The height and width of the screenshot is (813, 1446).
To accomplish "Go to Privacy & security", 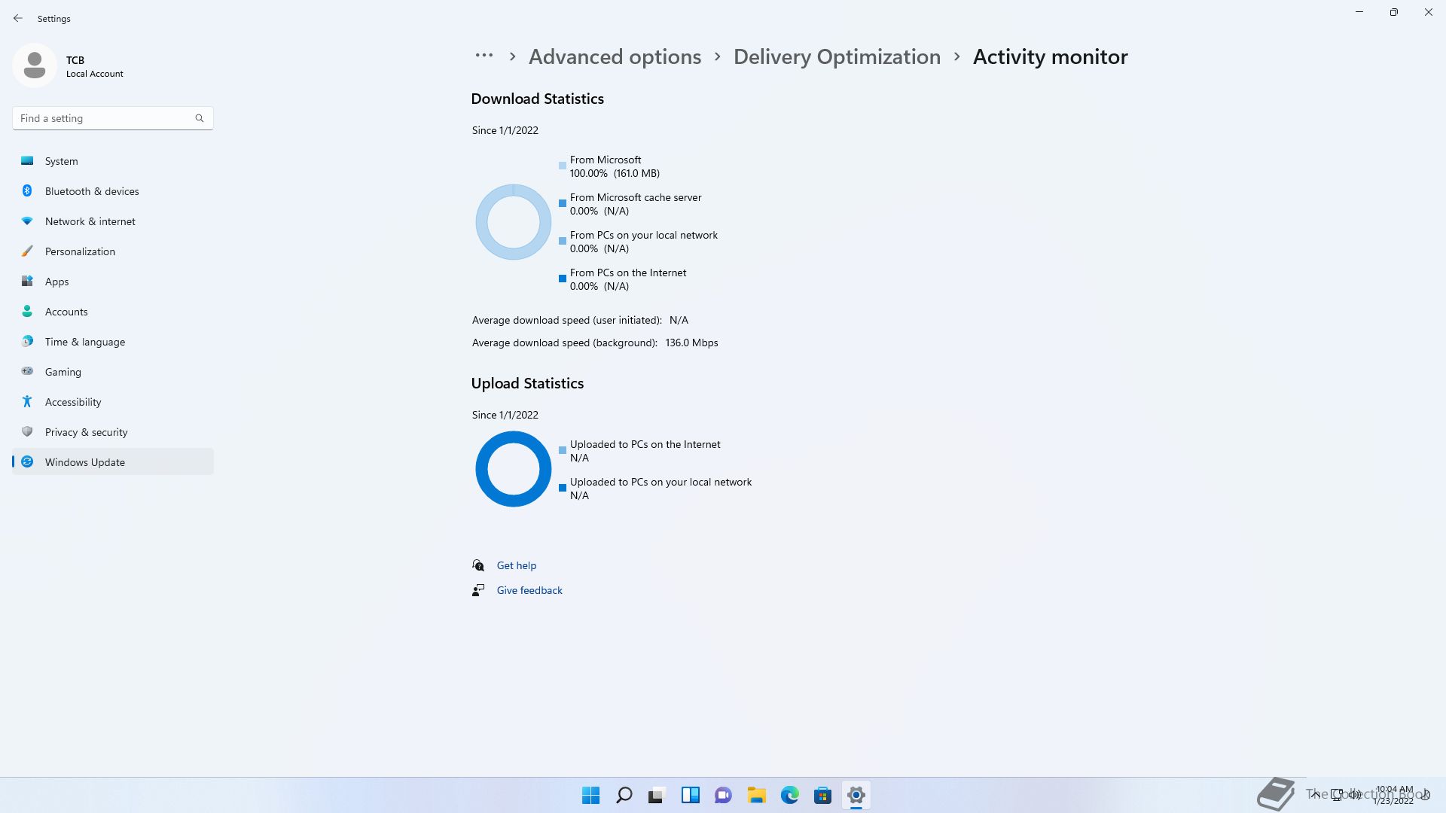I will (86, 432).
